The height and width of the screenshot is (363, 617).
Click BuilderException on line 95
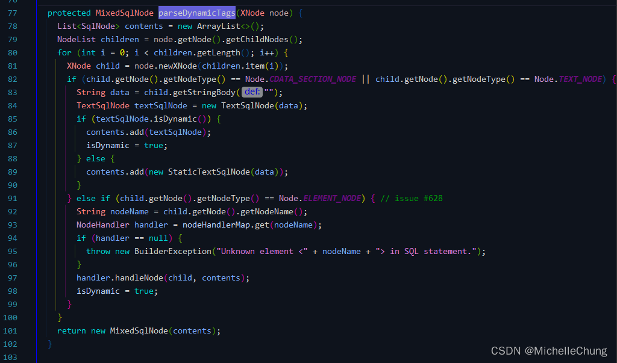point(173,251)
